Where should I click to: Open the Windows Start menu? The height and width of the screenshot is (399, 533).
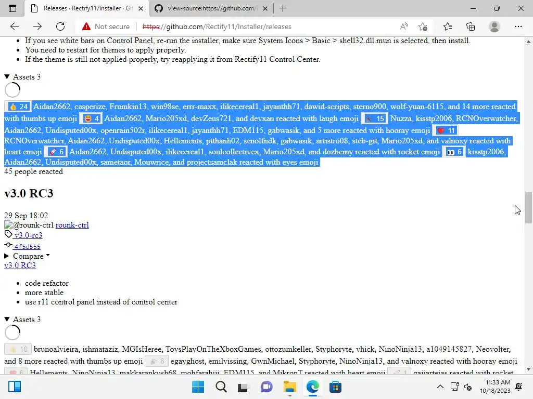click(x=198, y=387)
